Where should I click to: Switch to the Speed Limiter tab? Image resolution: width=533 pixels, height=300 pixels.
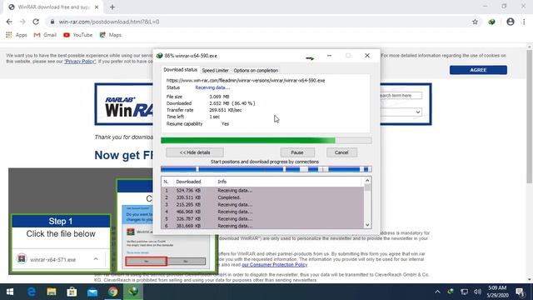(x=215, y=70)
